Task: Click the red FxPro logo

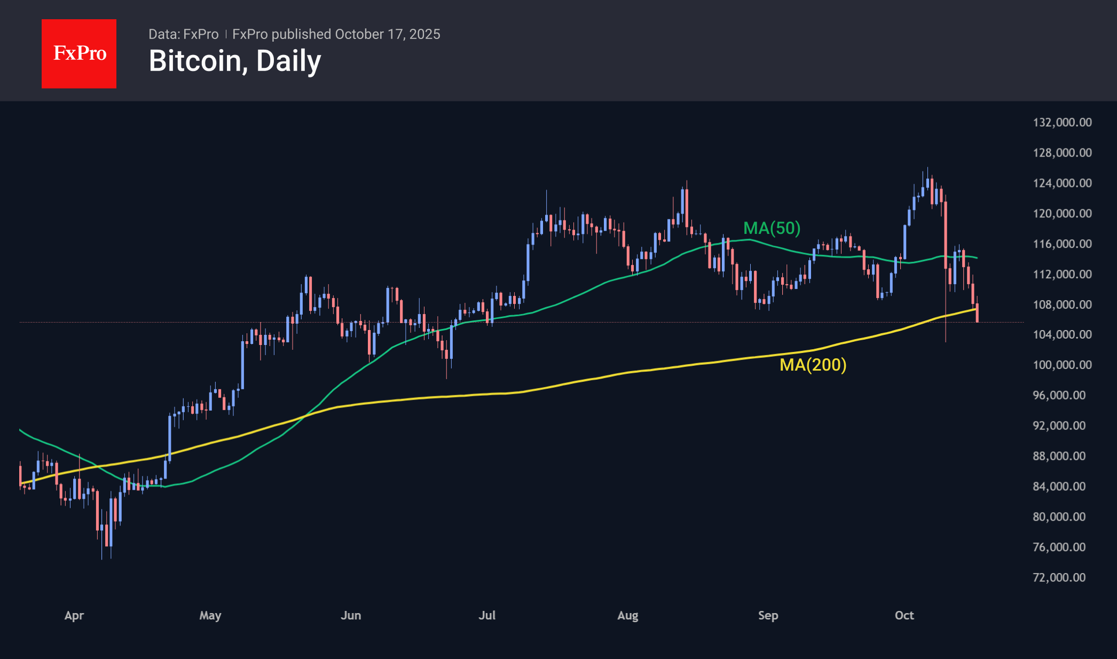Action: 79,53
